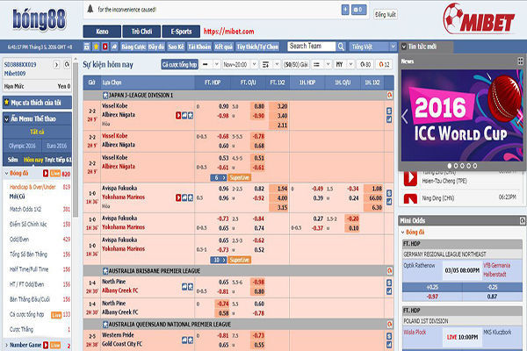This screenshot has width=527, height=351.
Task: Click the grid view icon in News panel
Action: 520,61
